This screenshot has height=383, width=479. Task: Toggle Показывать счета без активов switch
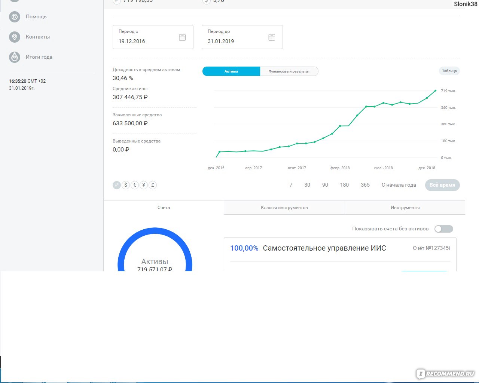[x=444, y=229]
